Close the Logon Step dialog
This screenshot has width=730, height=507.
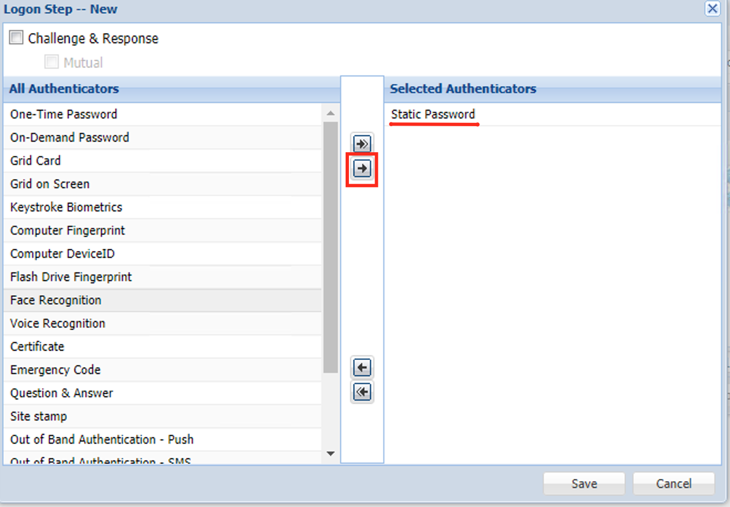click(712, 9)
